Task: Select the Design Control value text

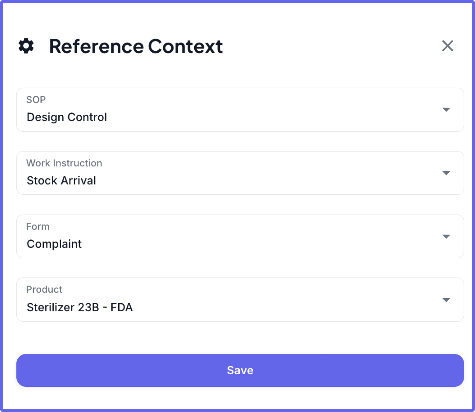Action: pyautogui.click(x=67, y=117)
